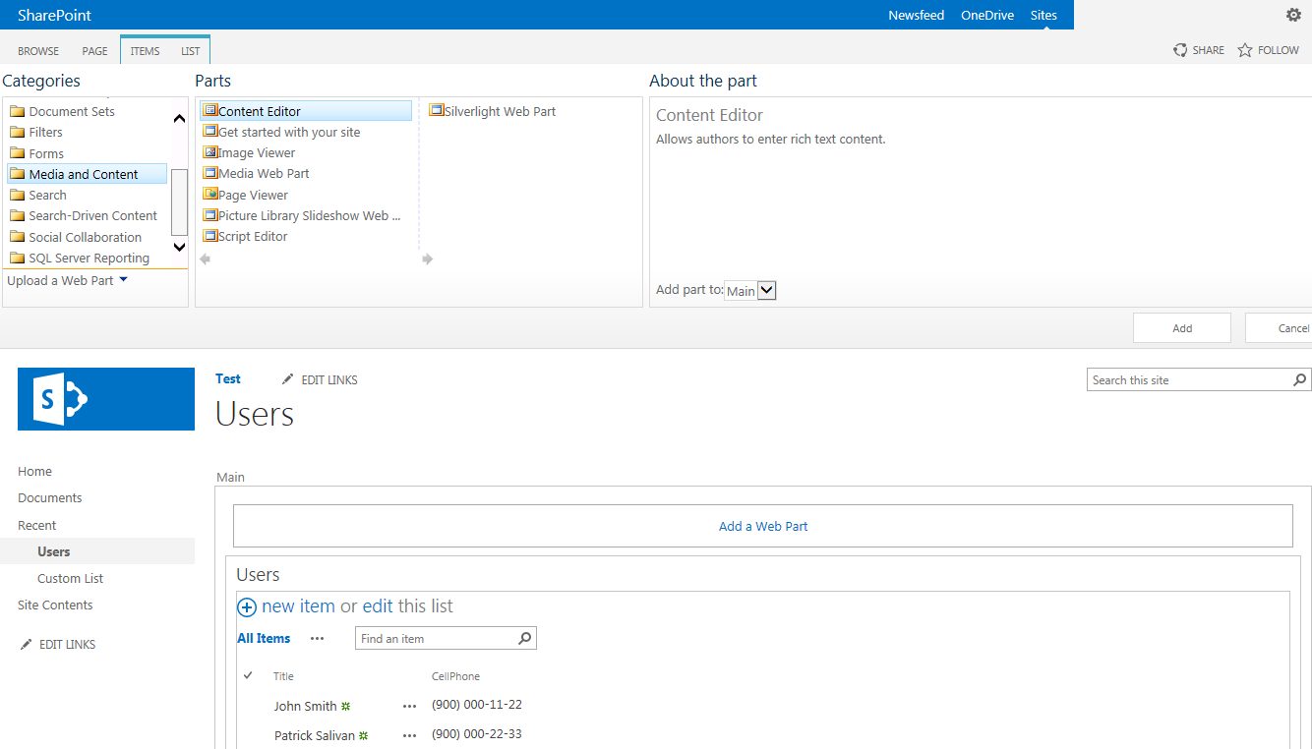Screen dimensions: 1312x749
Task: Switch to the LIST ribbon tab
Action: tap(190, 50)
